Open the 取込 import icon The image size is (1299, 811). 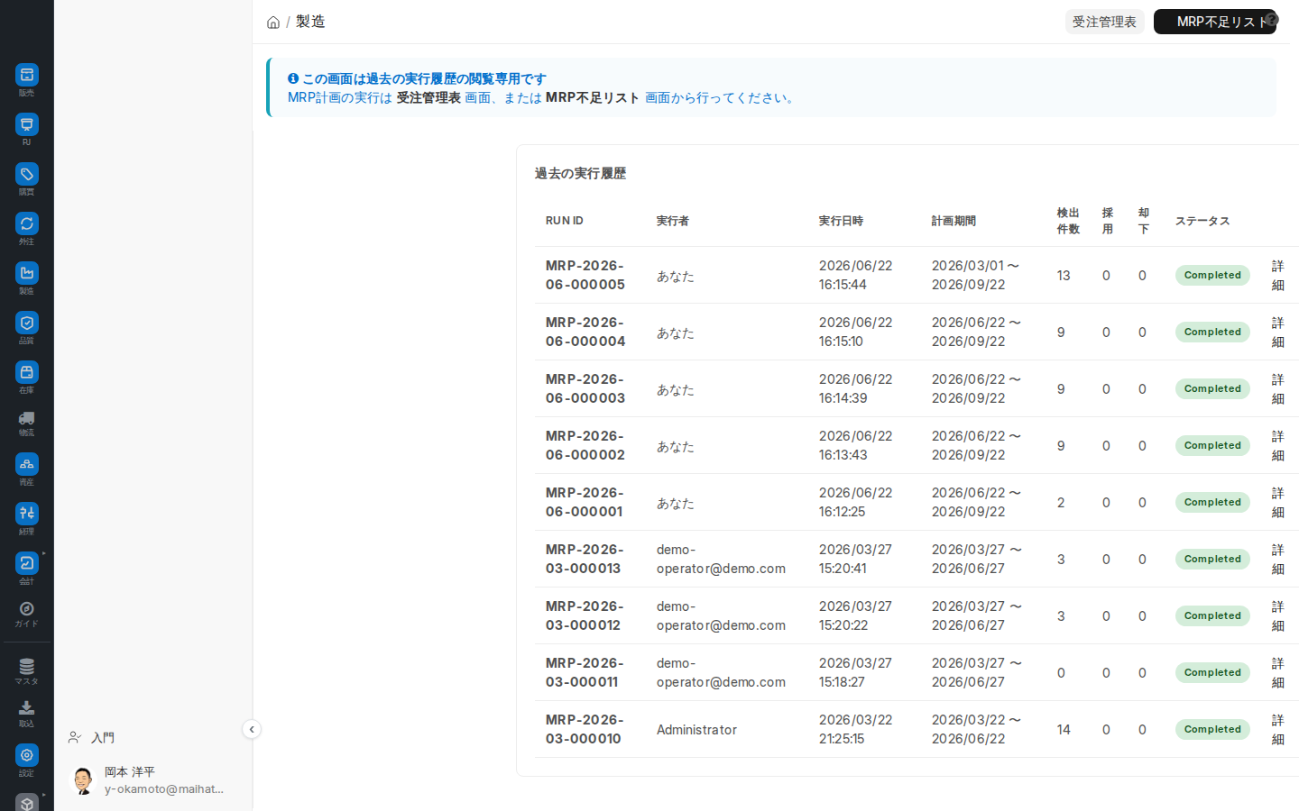pyautogui.click(x=27, y=708)
